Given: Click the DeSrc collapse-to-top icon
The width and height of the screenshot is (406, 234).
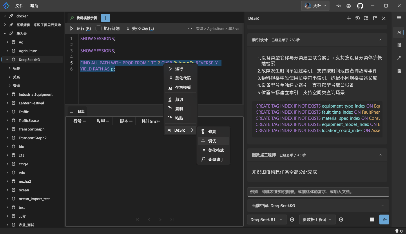Looking at the screenshot, I should pos(375,18).
